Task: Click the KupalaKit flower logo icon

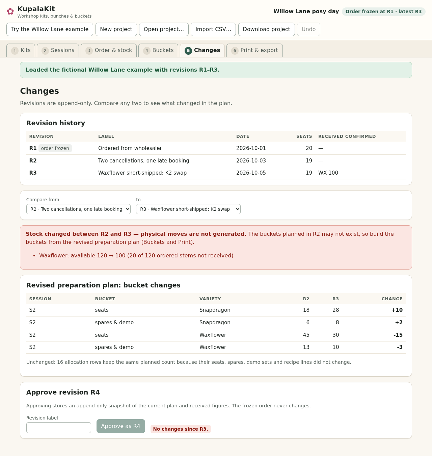Action: tap(10, 11)
